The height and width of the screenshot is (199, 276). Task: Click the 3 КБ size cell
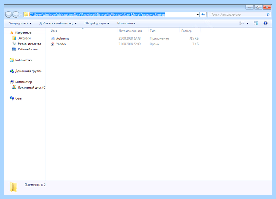(195, 44)
